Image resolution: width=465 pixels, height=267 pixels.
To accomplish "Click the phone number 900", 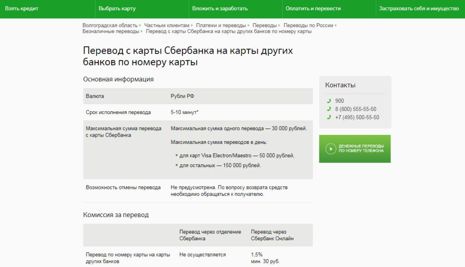I will 340,101.
